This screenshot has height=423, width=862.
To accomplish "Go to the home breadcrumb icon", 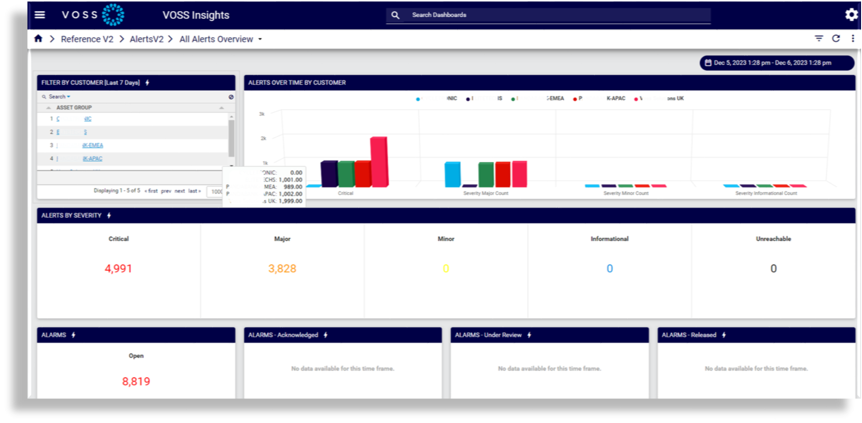I will (x=38, y=39).
